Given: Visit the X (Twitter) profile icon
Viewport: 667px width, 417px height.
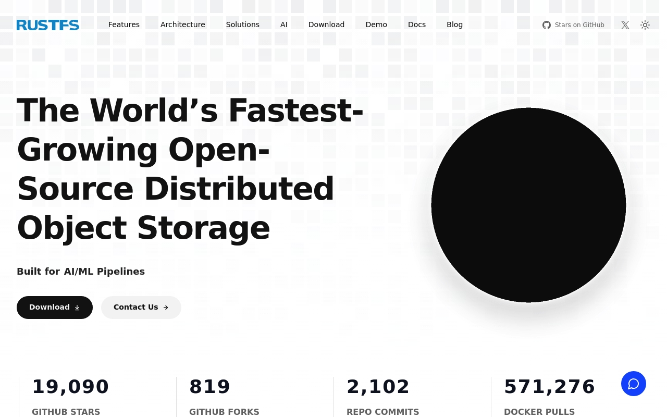Looking at the screenshot, I should pos(625,25).
